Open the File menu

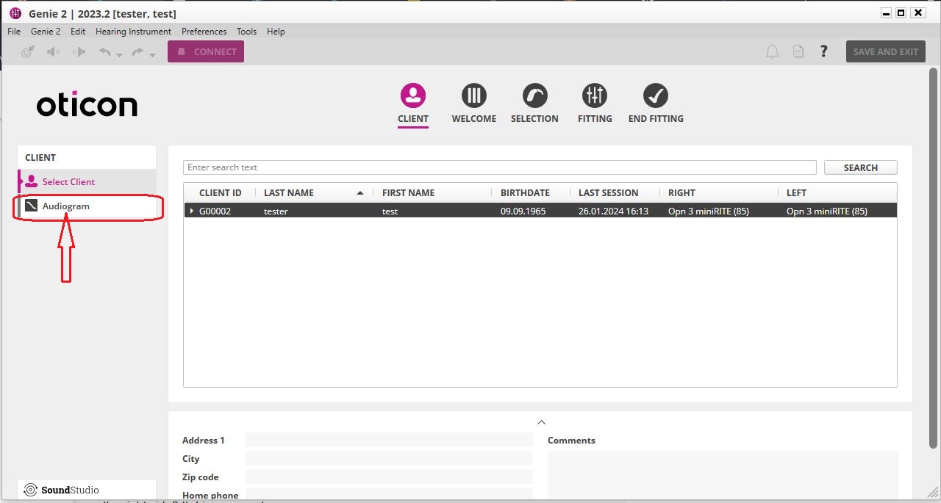point(14,32)
